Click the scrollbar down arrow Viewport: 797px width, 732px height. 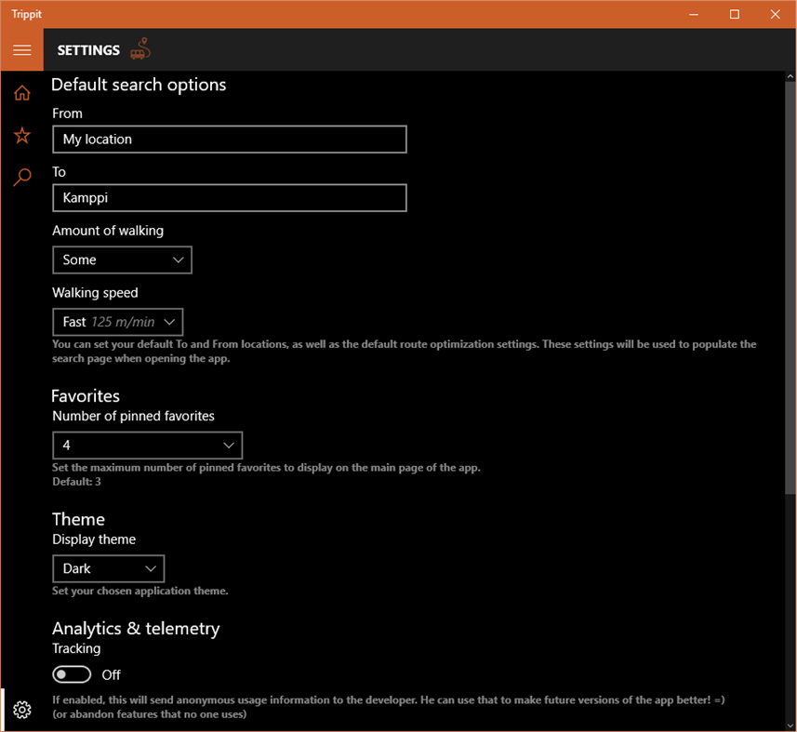tap(790, 723)
